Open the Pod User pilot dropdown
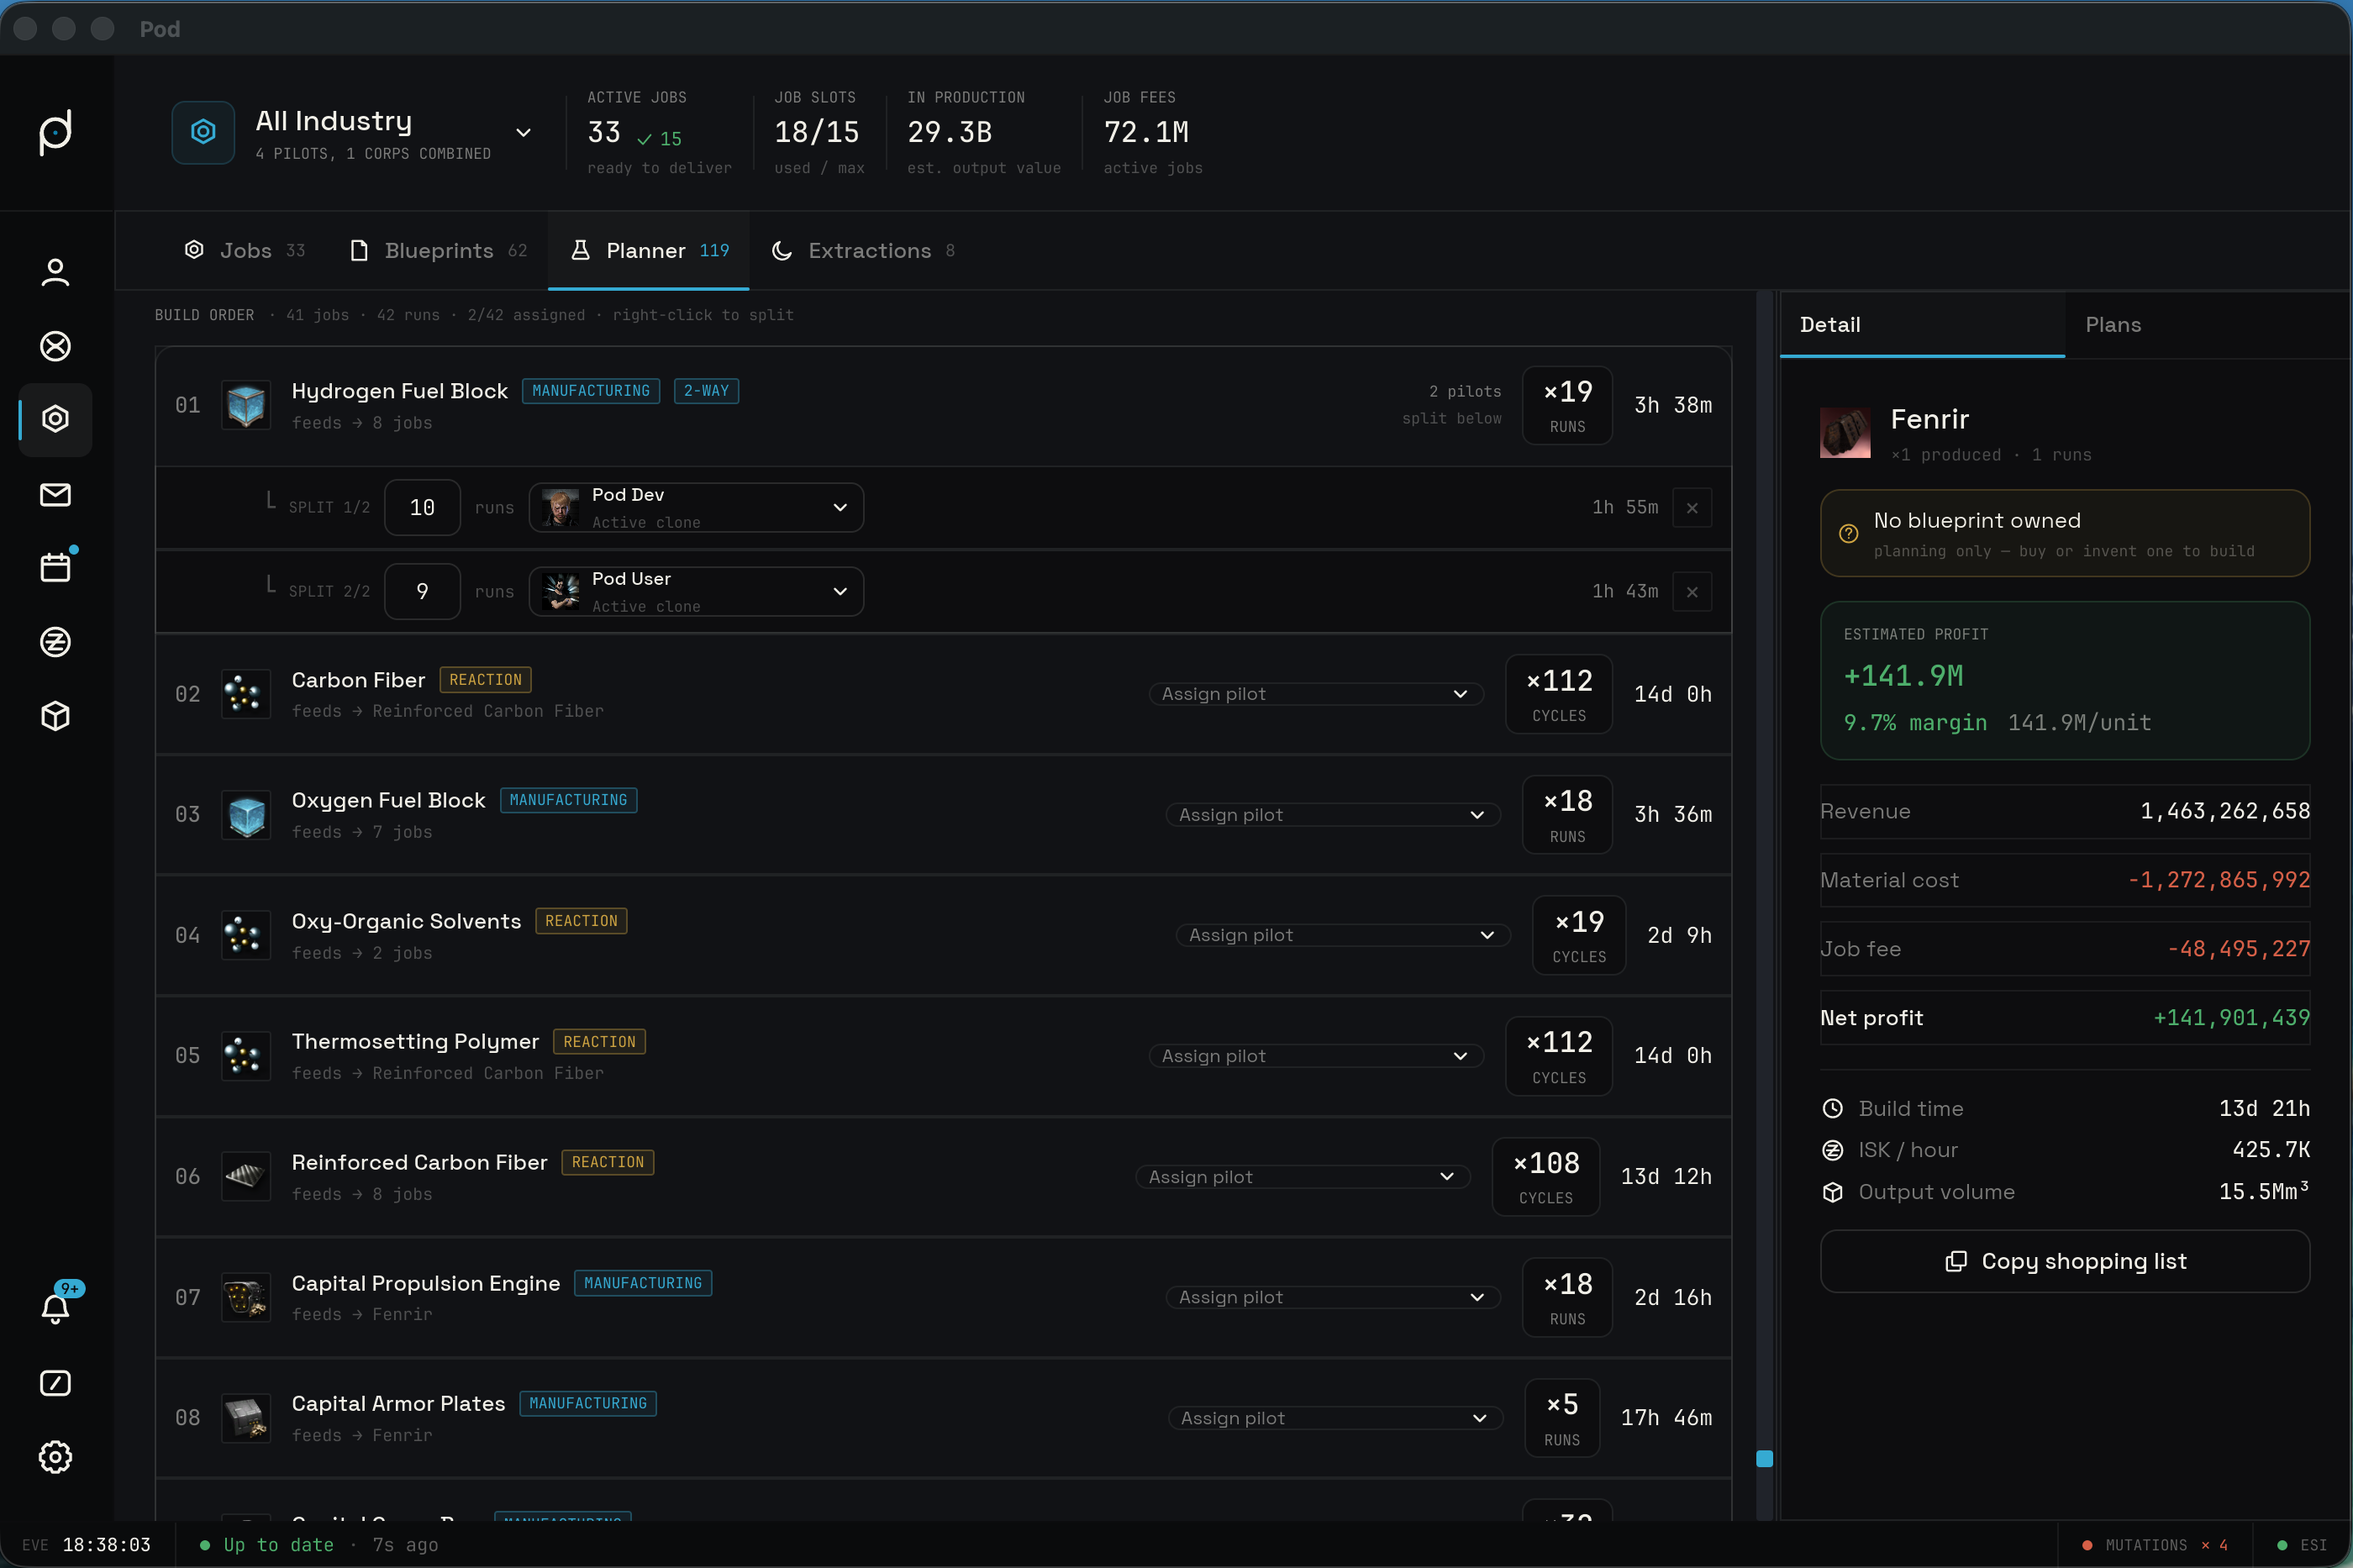2353x1568 pixels. (696, 592)
